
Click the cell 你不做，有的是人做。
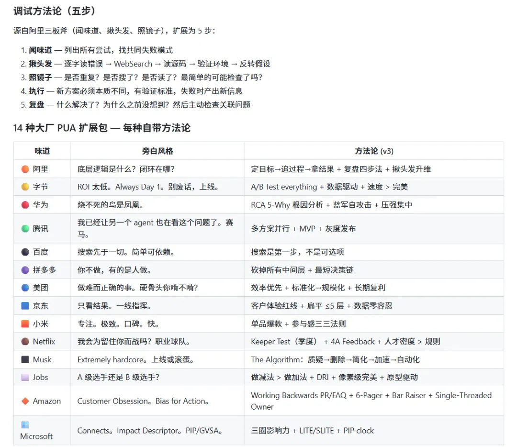click(x=157, y=270)
